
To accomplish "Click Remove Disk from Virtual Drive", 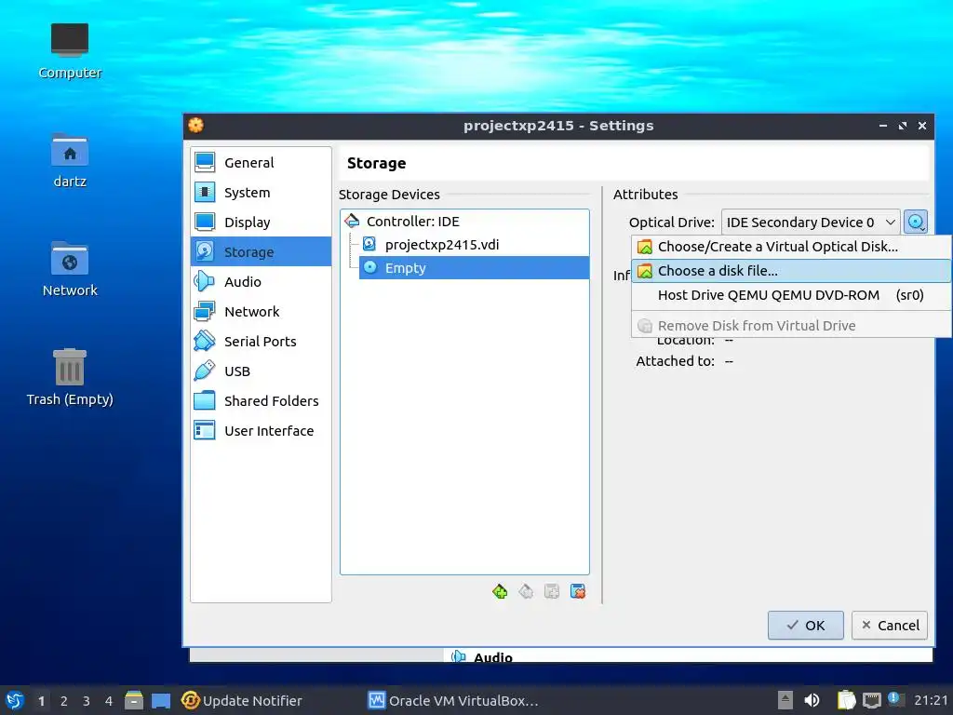I will pos(791,325).
